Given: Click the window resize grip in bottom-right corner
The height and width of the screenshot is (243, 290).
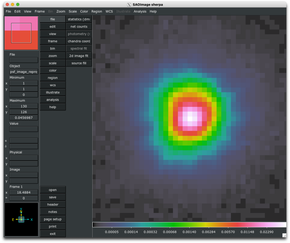Looking at the screenshot, I should click(284, 235).
